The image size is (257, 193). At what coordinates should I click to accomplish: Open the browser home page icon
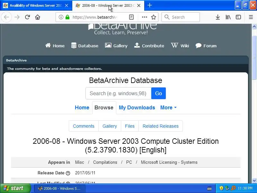click(x=38, y=17)
